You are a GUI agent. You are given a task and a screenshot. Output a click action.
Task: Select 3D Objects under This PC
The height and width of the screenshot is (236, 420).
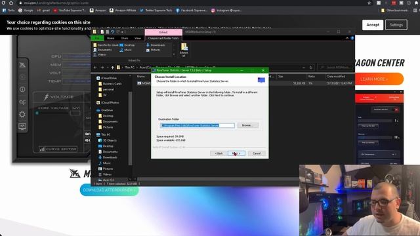click(108, 140)
